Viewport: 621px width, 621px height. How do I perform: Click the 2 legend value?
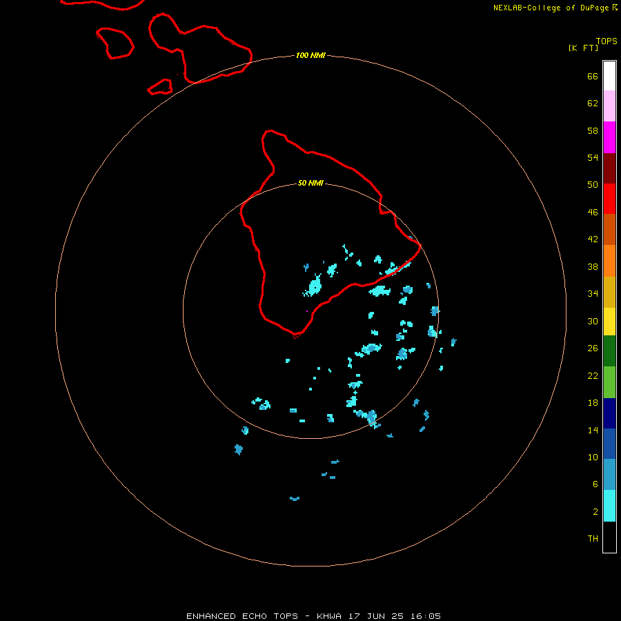tap(595, 512)
